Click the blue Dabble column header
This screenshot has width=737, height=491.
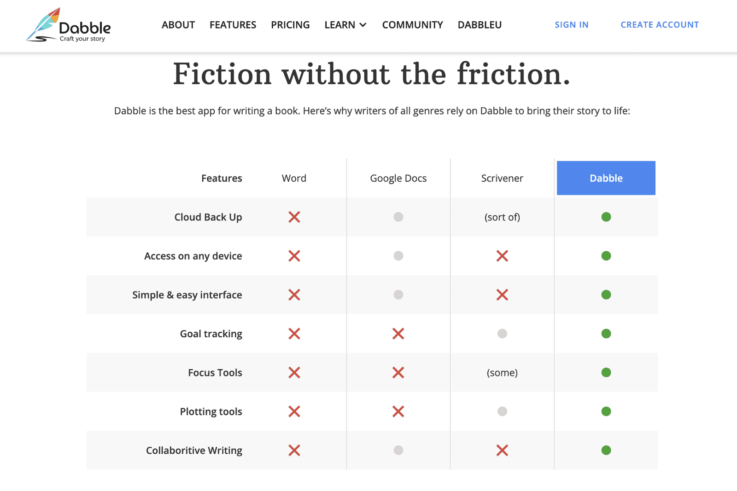coord(606,178)
